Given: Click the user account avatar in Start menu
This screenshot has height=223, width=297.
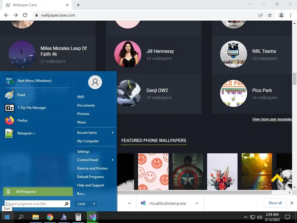Looking at the screenshot, I should [x=95, y=82].
